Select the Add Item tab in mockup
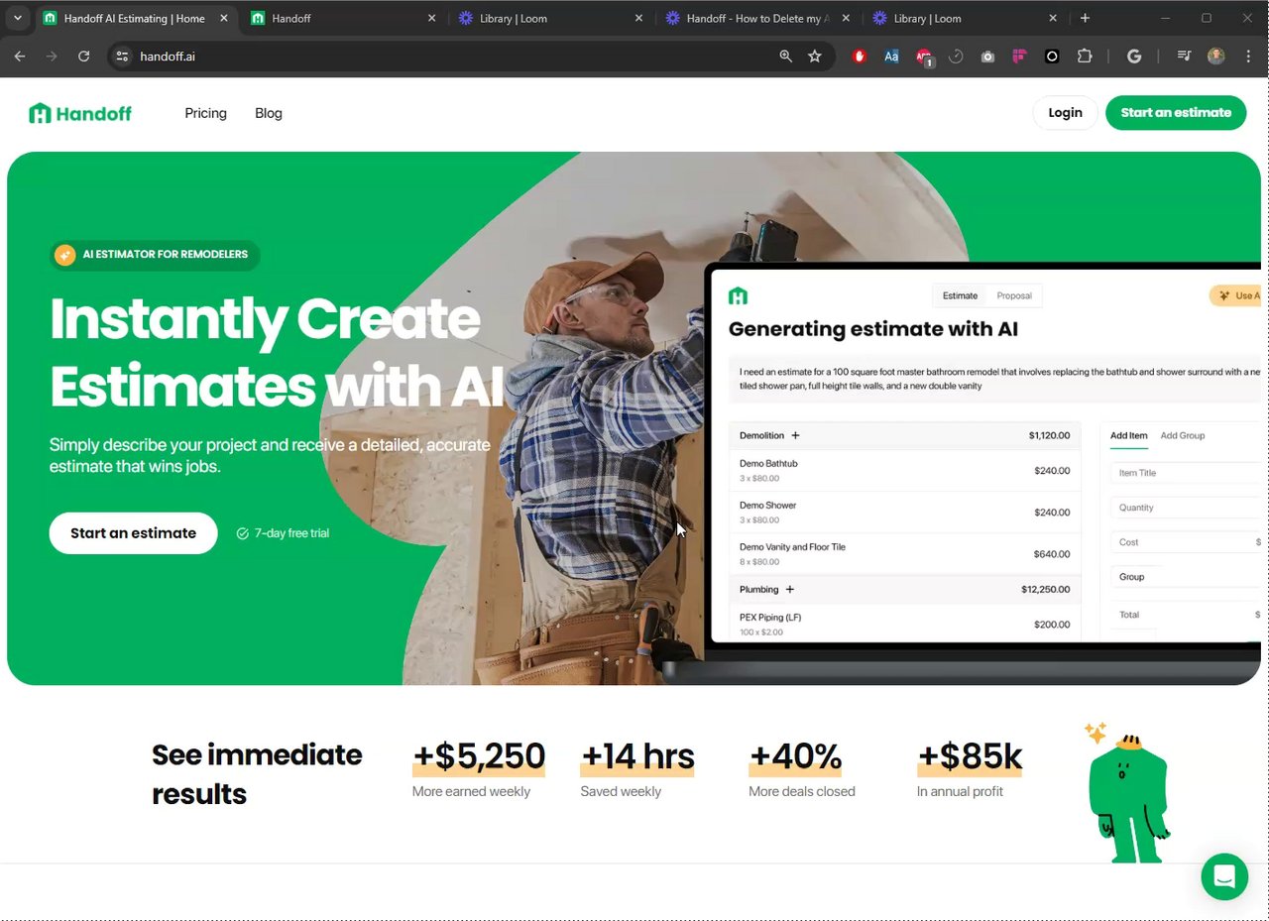This screenshot has height=921, width=1269. 1128,435
